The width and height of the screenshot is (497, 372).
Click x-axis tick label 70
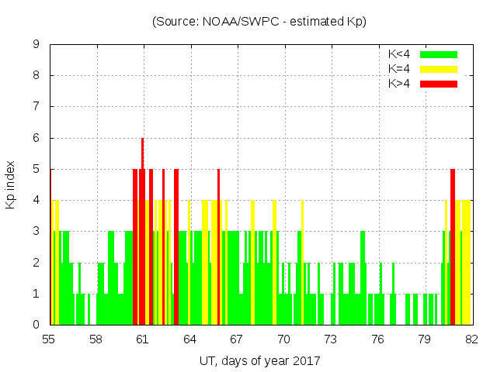(x=283, y=339)
